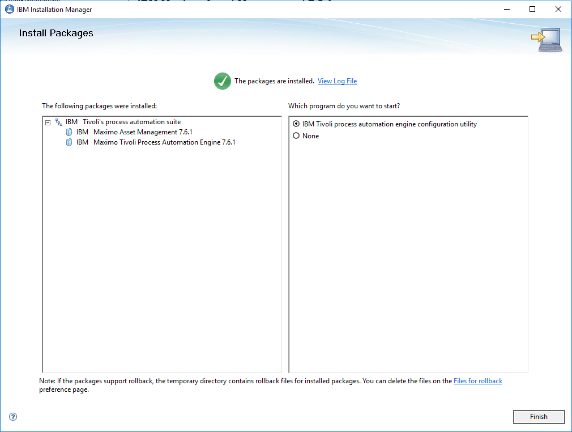Click the help question mark icon
Image resolution: width=572 pixels, height=432 pixels.
[x=13, y=417]
